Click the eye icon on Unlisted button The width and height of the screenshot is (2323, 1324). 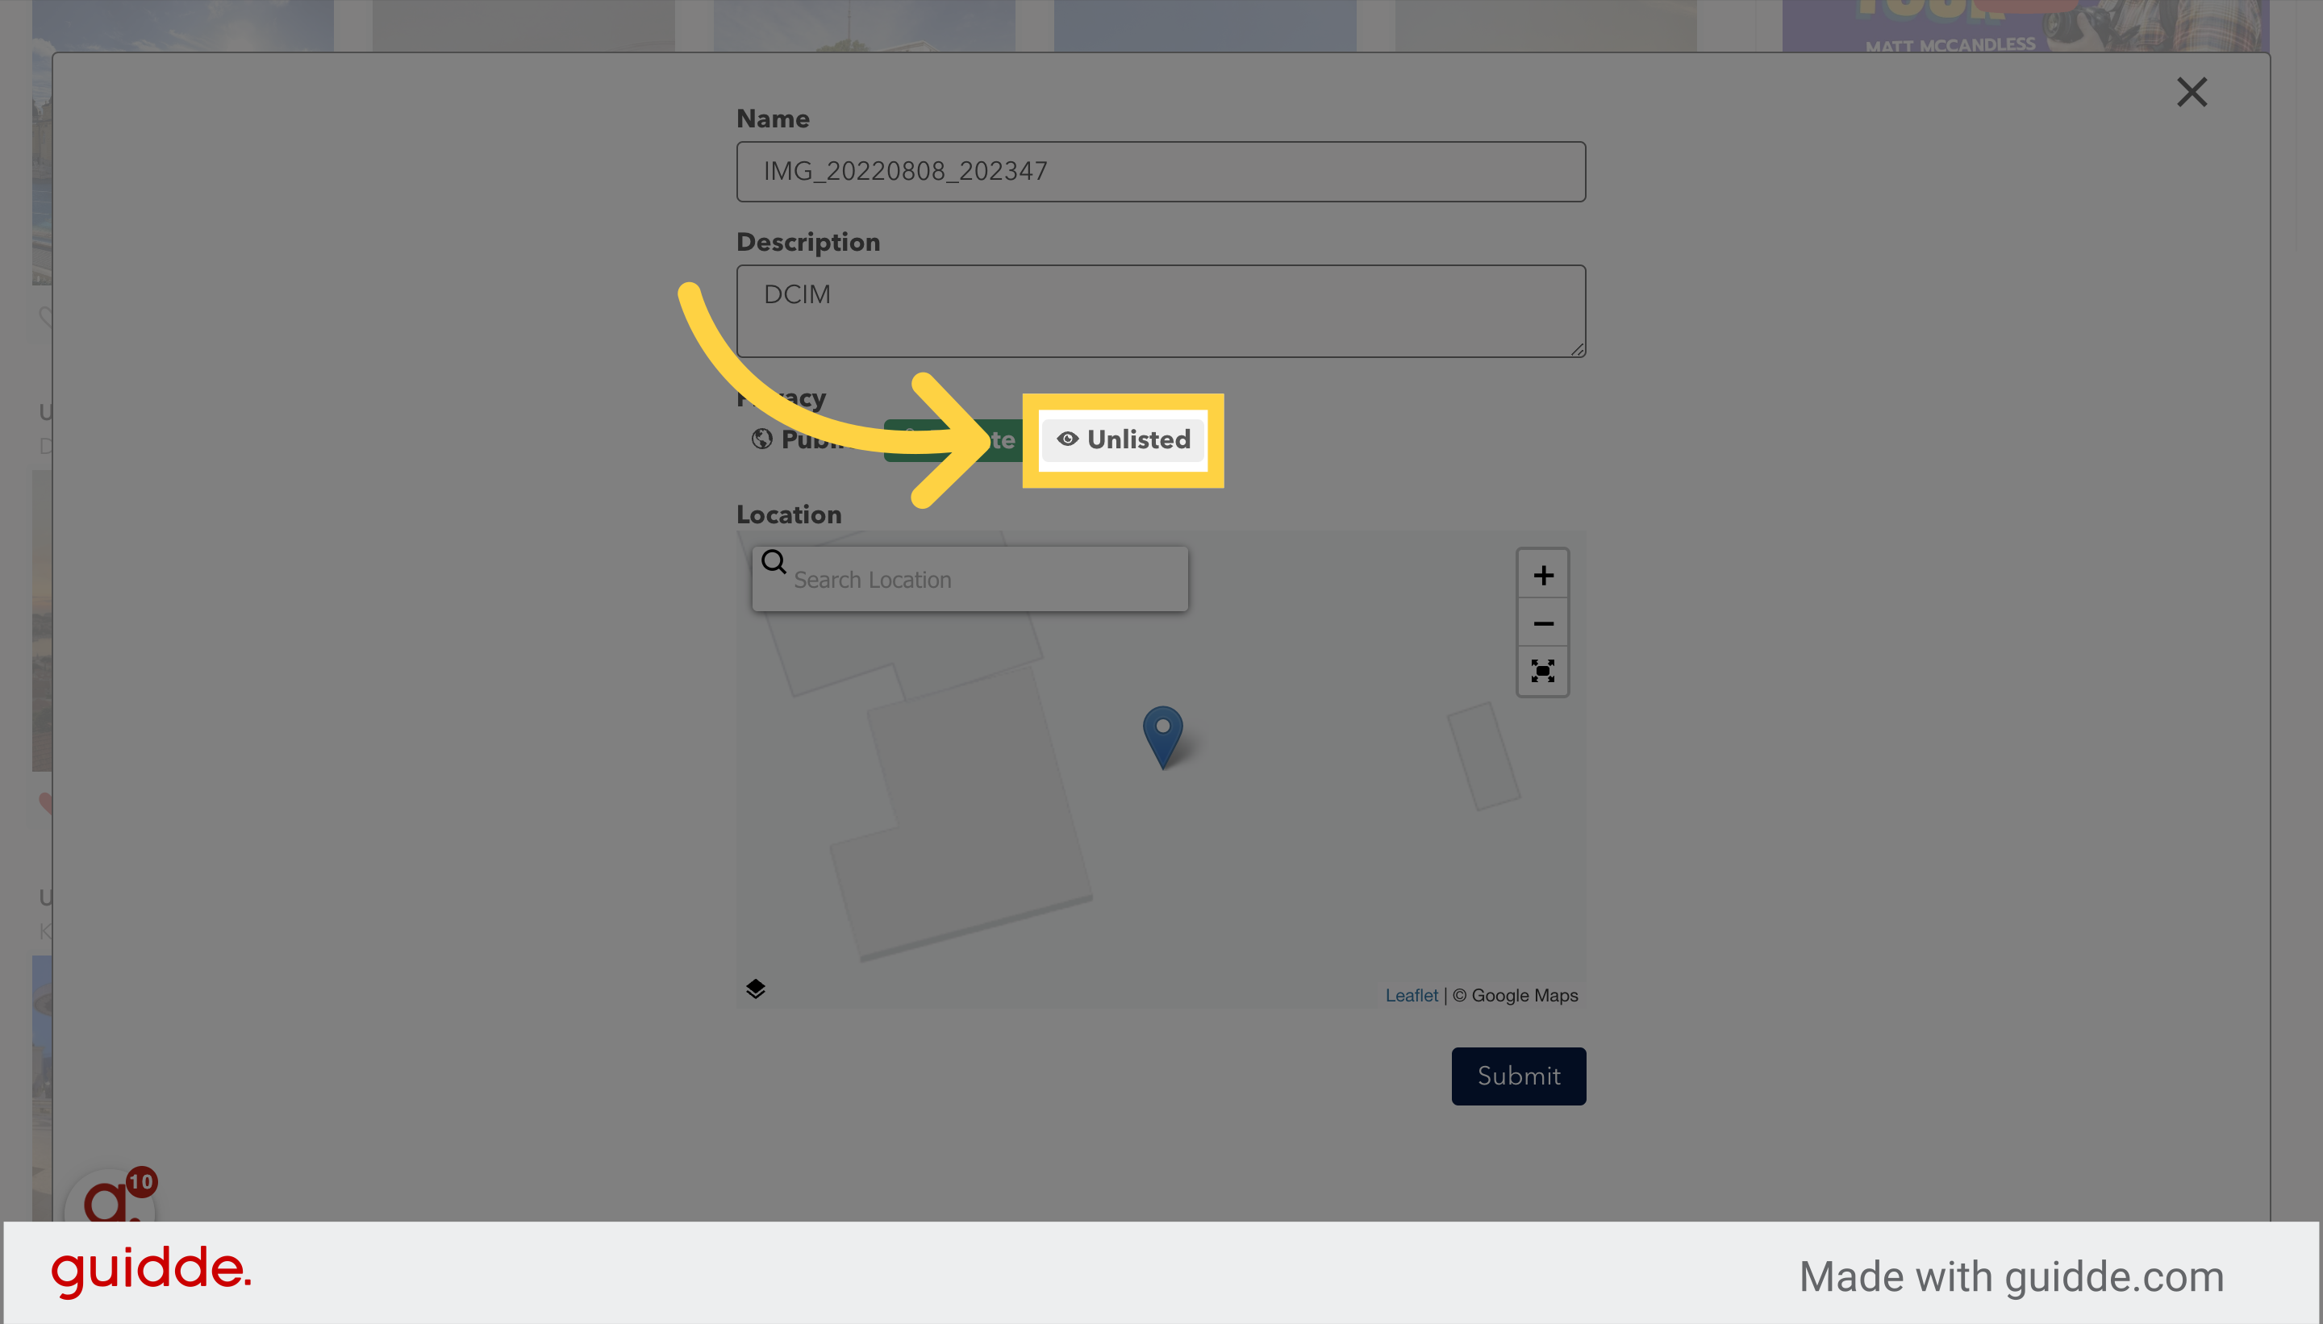[1064, 439]
